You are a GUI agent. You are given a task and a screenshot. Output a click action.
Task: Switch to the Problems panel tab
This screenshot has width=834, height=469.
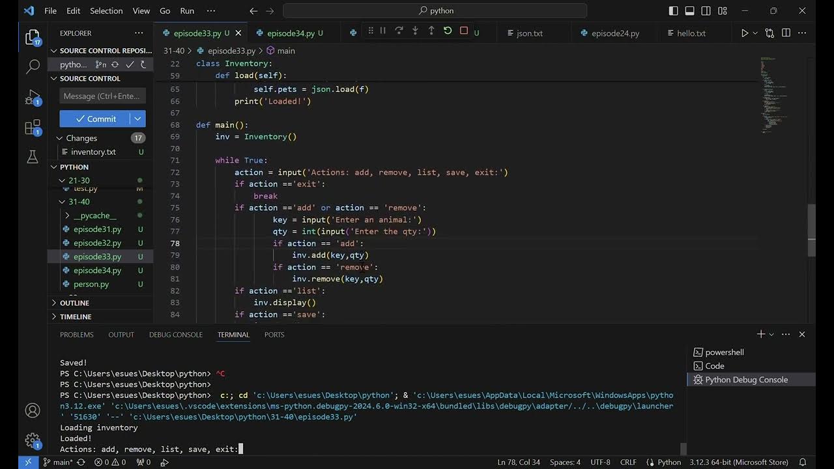(77, 334)
